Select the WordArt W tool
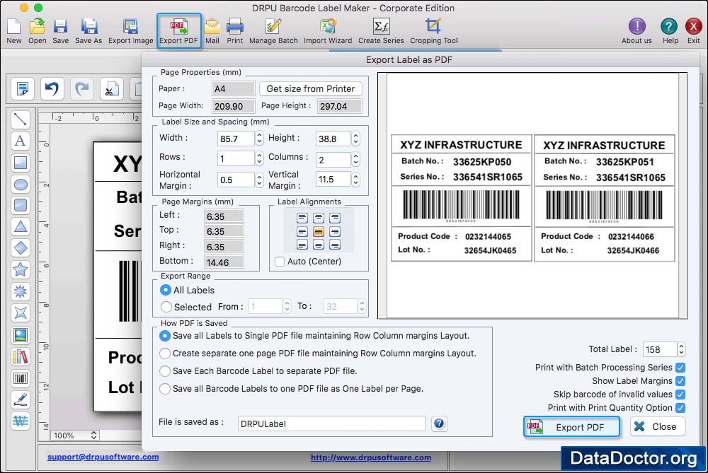 click(21, 421)
